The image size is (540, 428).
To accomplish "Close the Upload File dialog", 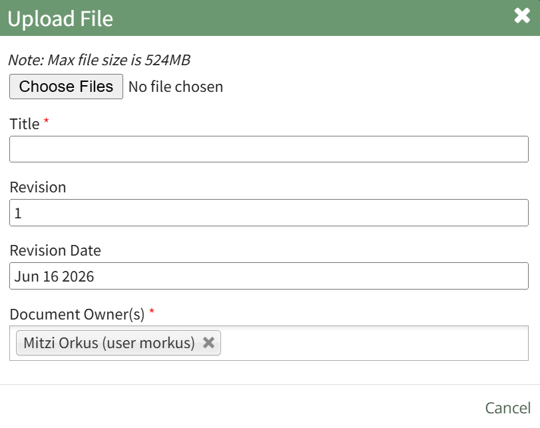I will pyautogui.click(x=522, y=15).
